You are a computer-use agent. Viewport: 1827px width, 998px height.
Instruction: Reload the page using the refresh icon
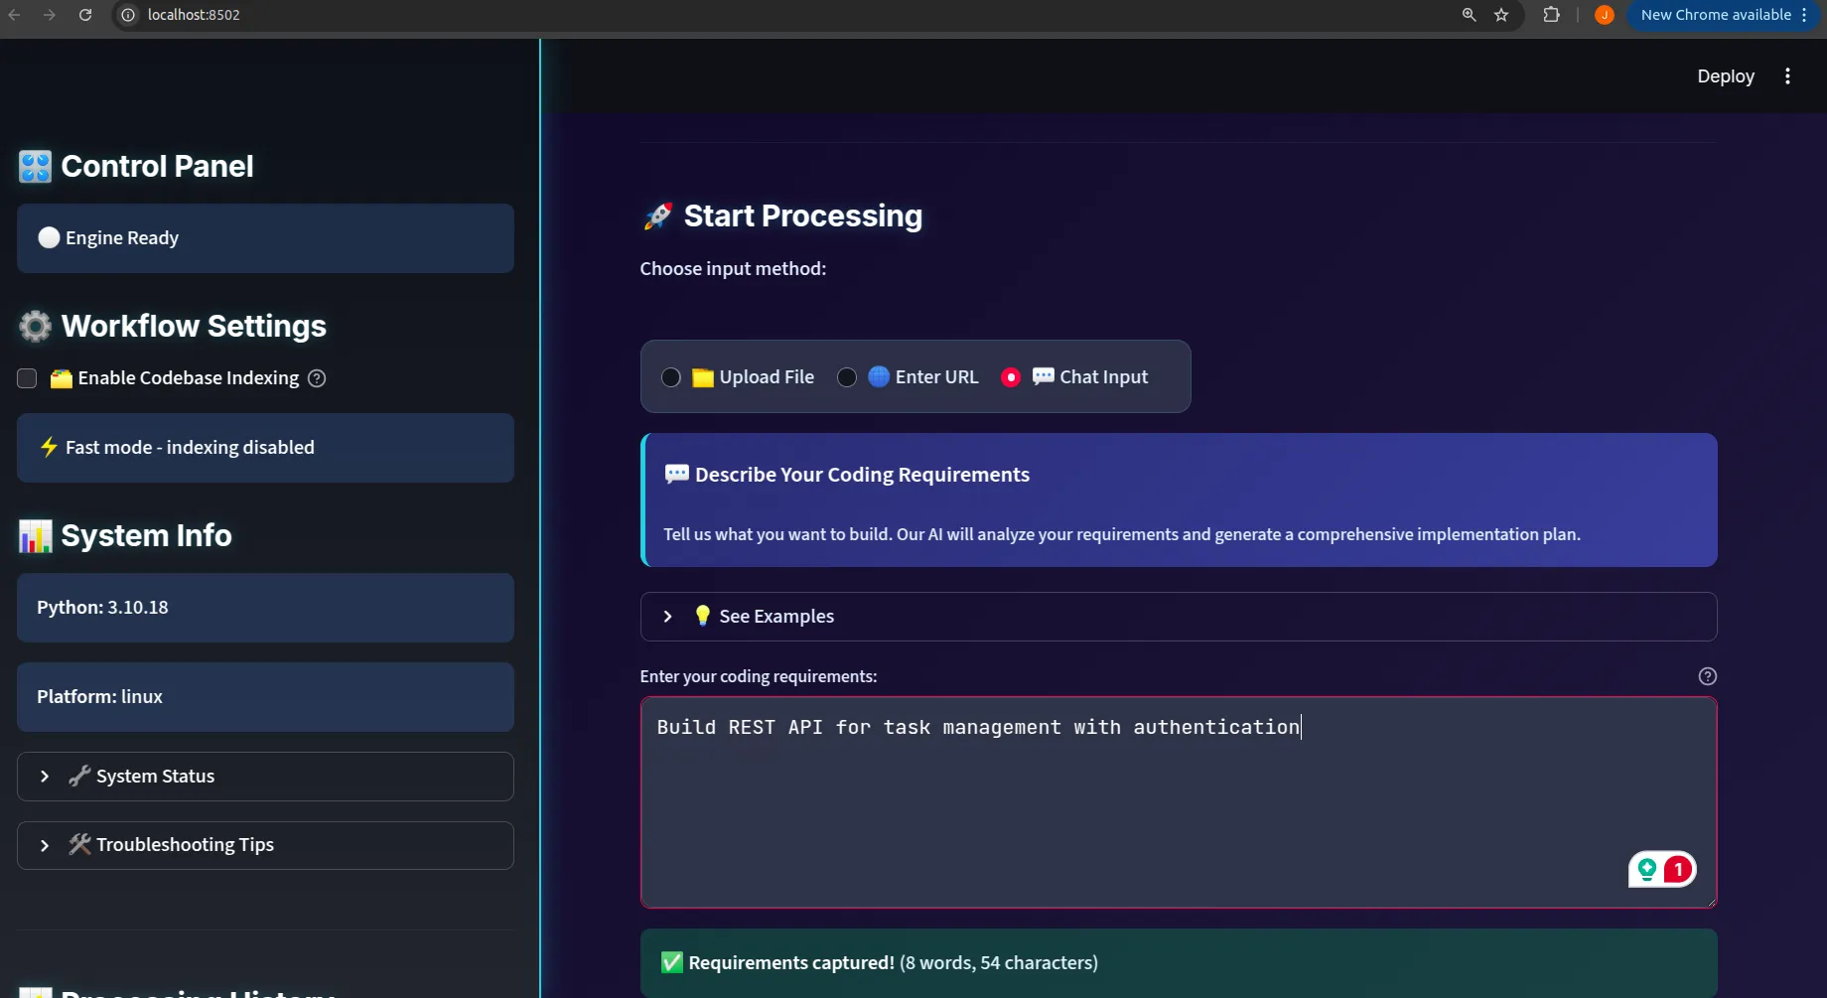click(85, 15)
